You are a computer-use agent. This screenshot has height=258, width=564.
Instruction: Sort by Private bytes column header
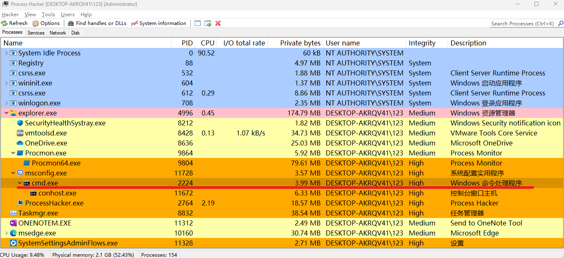(296, 43)
